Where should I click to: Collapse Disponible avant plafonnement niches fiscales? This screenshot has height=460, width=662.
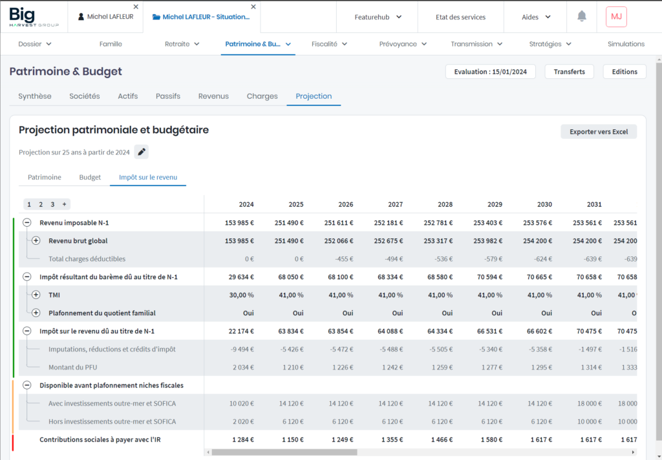coord(27,386)
